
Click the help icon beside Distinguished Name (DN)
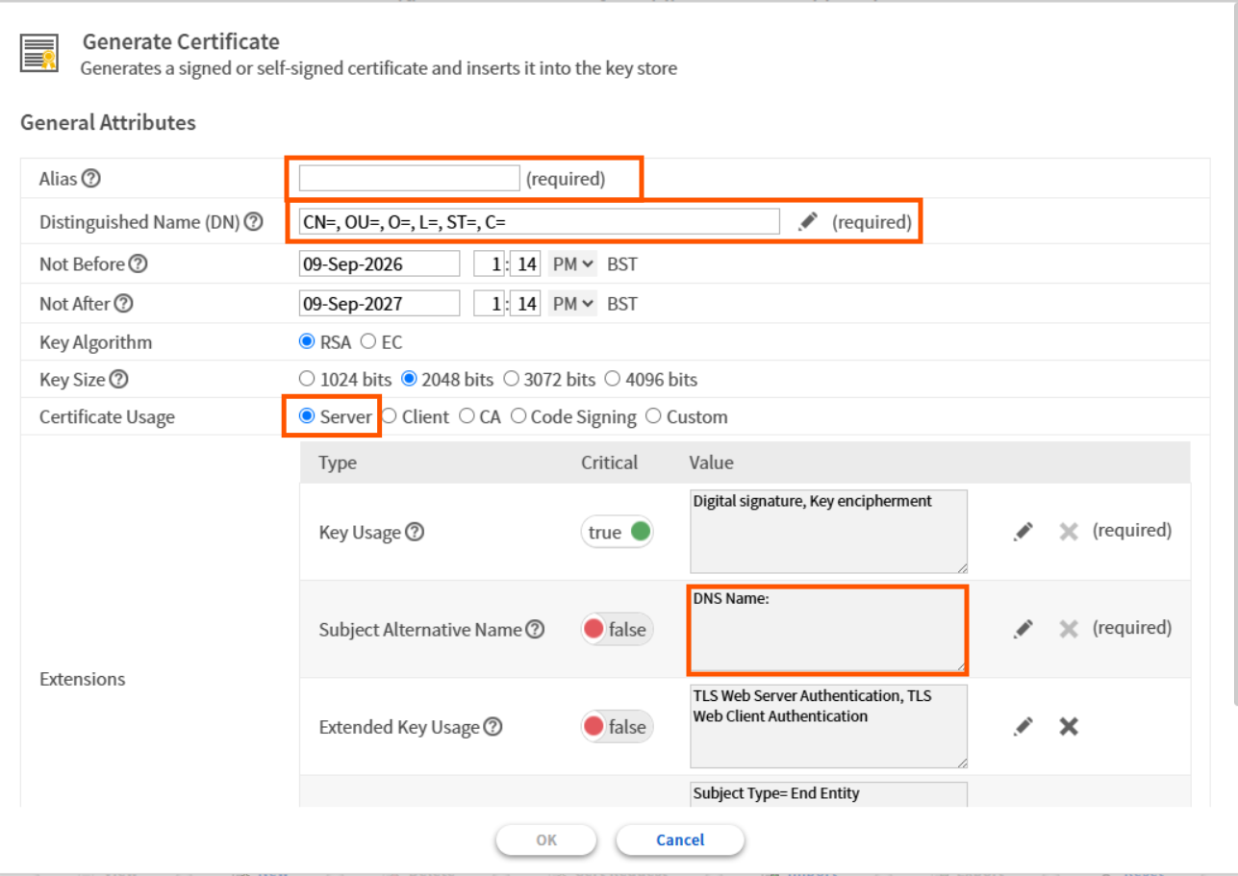(x=253, y=222)
